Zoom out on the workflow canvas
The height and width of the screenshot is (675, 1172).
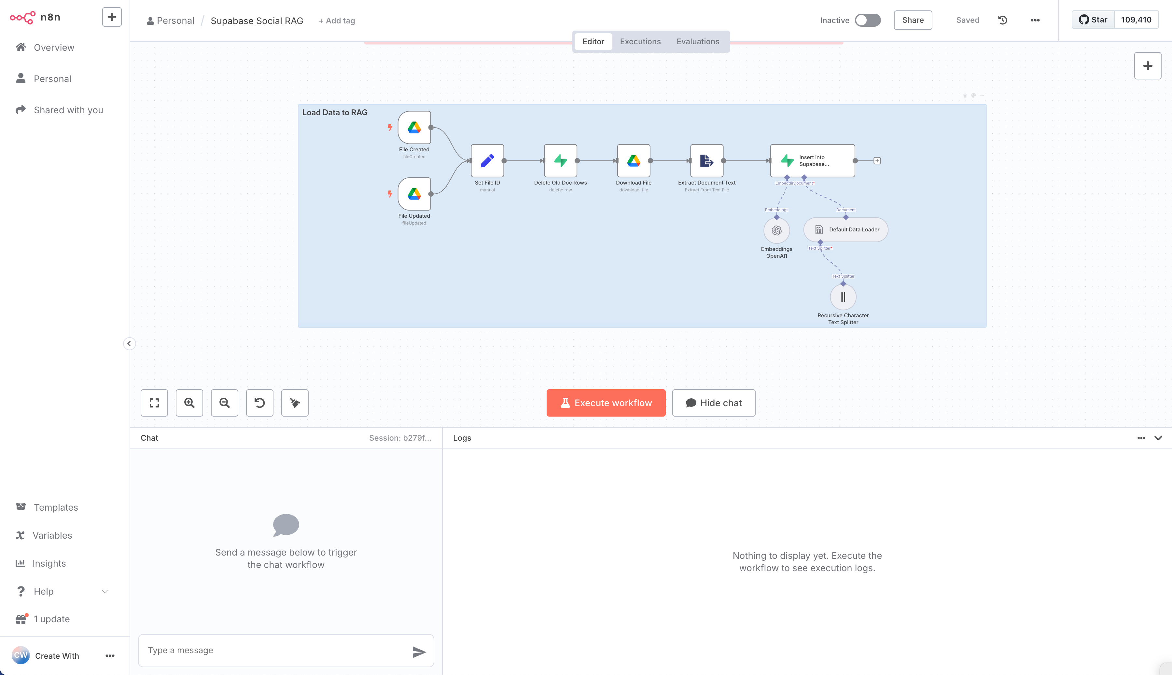[x=224, y=402]
